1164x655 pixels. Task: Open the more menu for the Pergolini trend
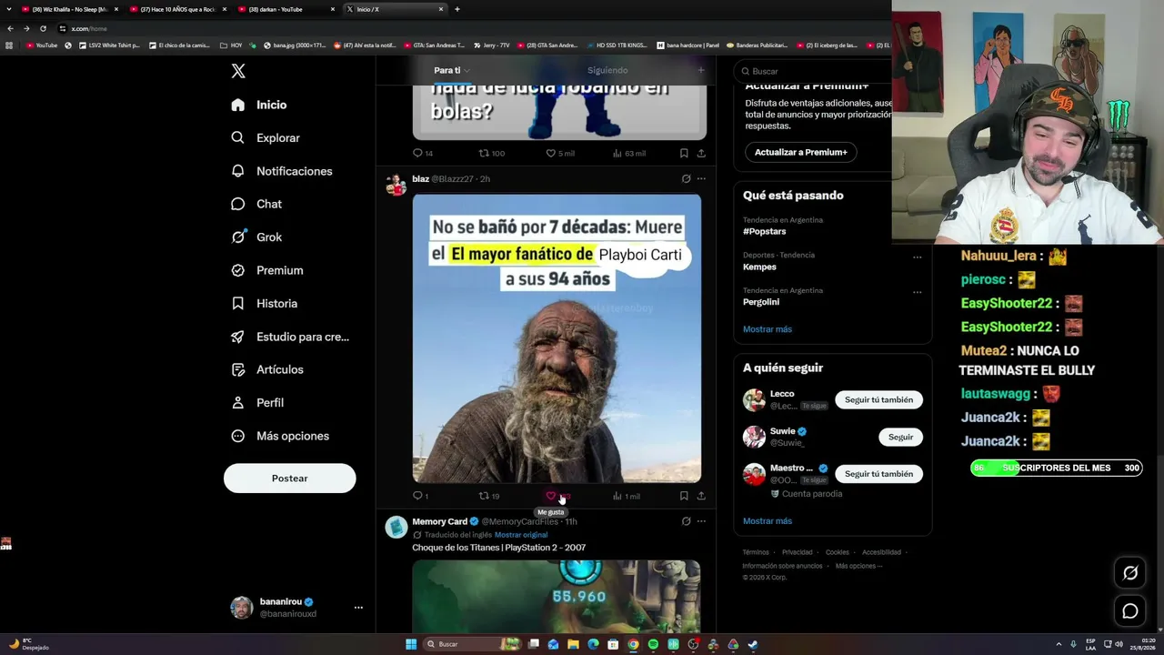coord(917,293)
